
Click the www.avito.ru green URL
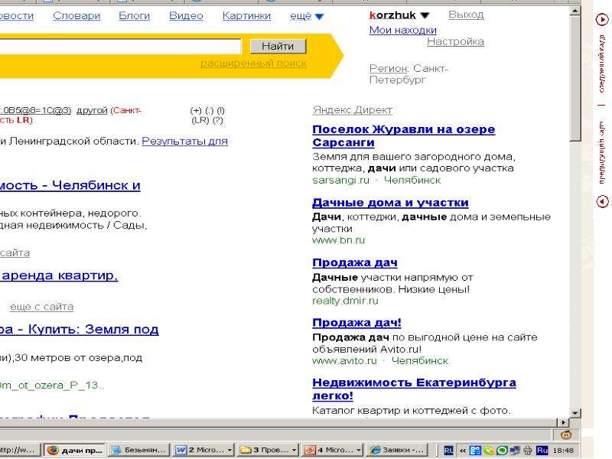tap(345, 361)
